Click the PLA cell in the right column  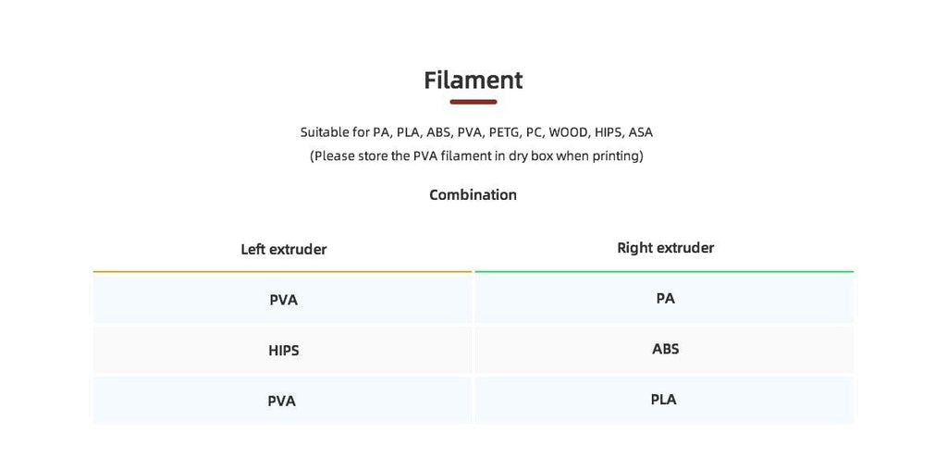(x=664, y=400)
